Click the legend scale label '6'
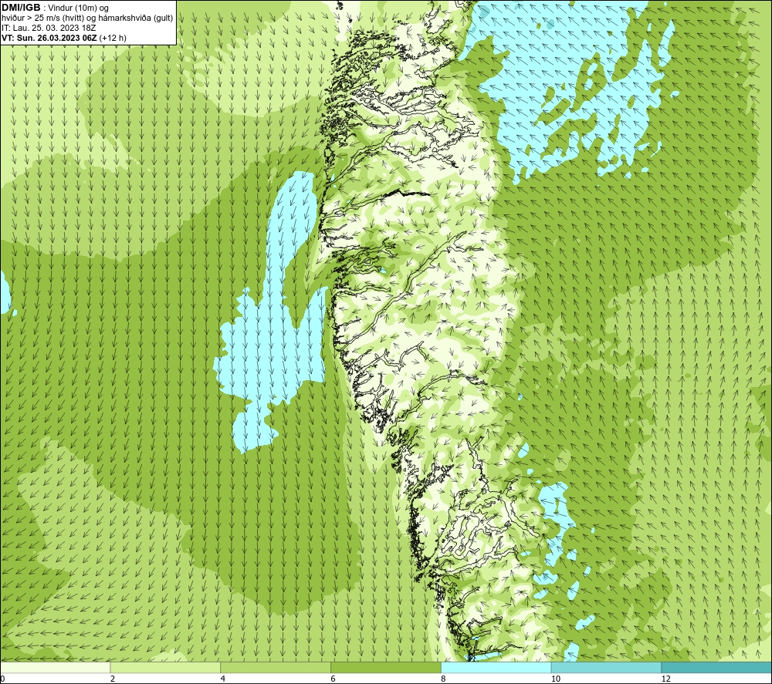The width and height of the screenshot is (772, 684). [334, 679]
